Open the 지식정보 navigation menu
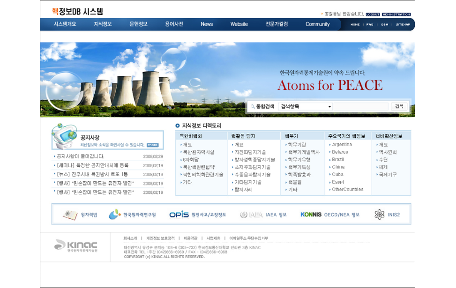 point(103,24)
